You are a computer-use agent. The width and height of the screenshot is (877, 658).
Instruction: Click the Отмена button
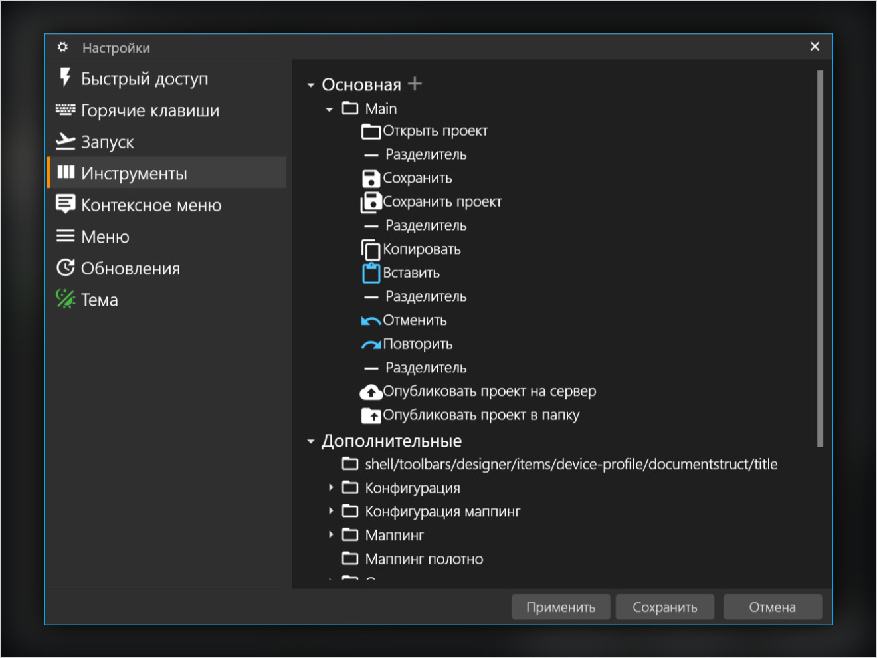point(772,607)
